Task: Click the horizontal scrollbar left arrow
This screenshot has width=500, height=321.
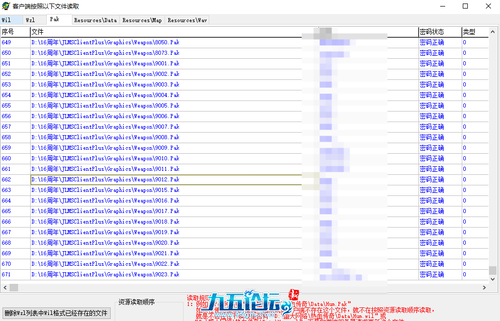Action: (x=5, y=287)
